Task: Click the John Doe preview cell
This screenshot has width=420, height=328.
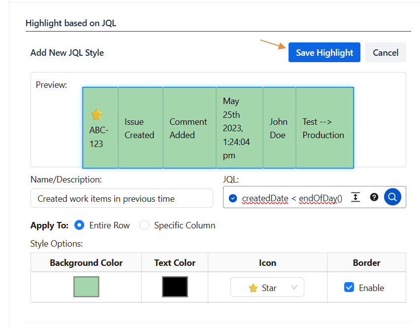Action: 279,128
